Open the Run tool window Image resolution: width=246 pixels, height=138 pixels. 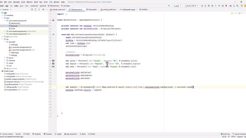(x=18, y=134)
